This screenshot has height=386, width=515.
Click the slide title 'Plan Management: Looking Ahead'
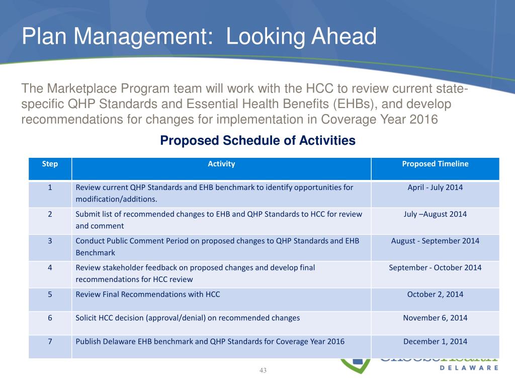(x=199, y=36)
